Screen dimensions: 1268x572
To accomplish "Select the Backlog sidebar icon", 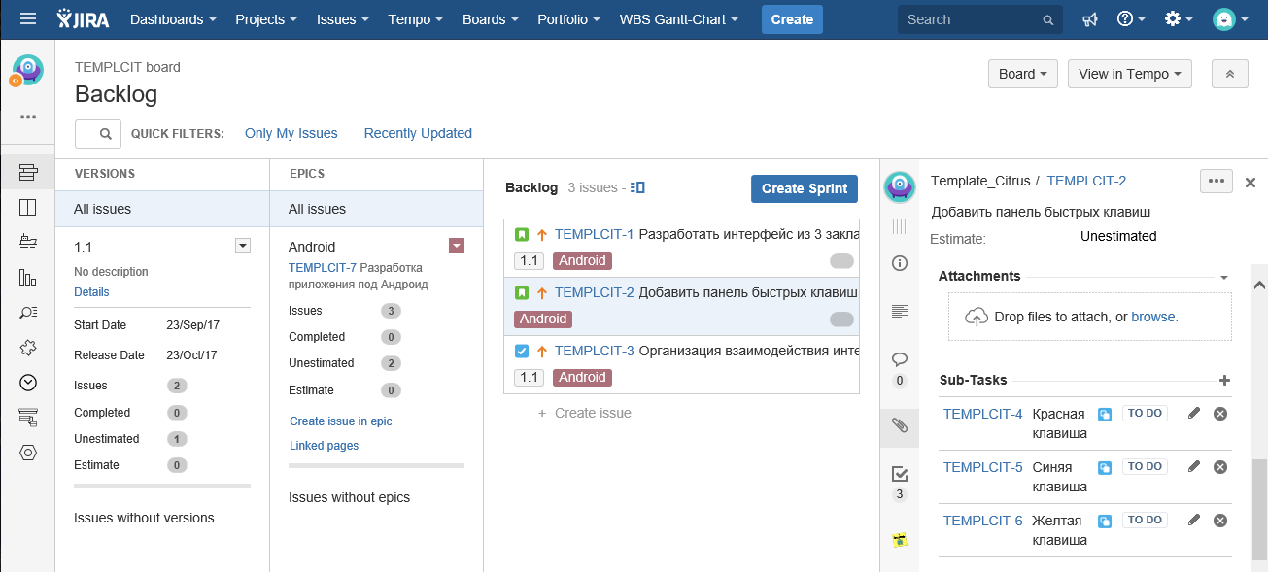I will coord(28,173).
